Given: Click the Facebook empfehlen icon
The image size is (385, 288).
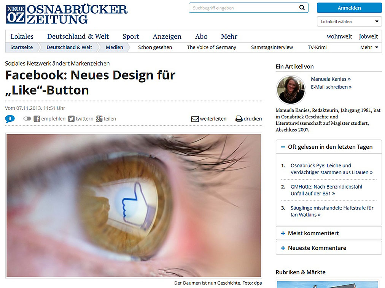Looking at the screenshot, I should (37, 119).
